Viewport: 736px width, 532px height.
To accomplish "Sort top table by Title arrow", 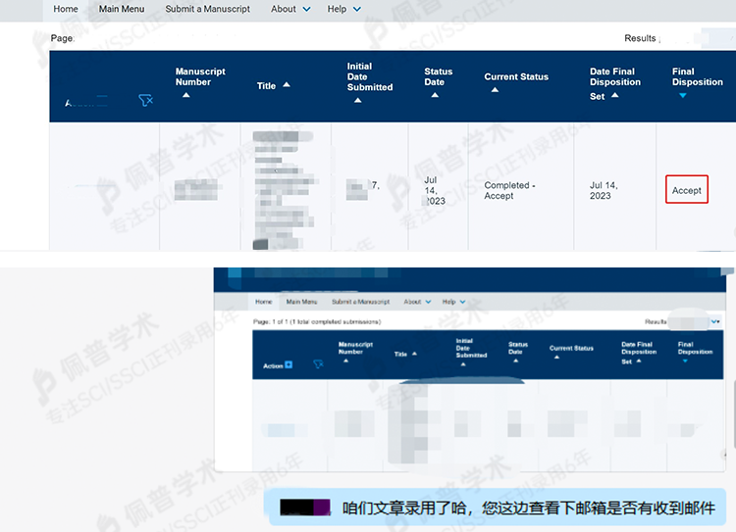I will click(x=287, y=85).
